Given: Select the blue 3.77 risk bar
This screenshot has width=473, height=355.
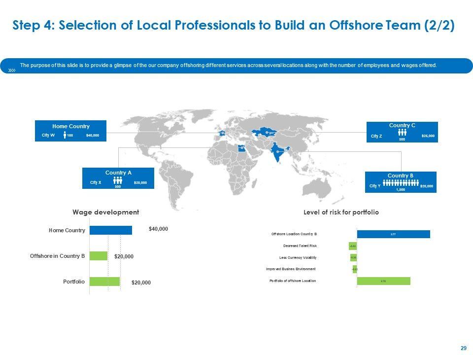Looking at the screenshot, I should [x=393, y=234].
